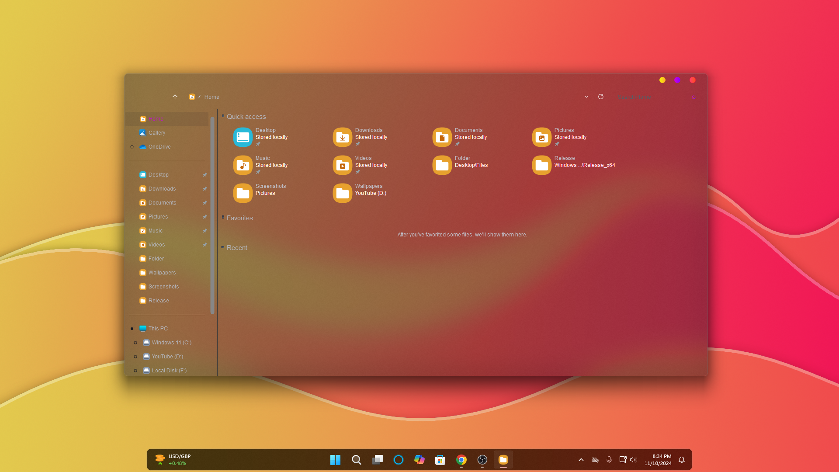The width and height of the screenshot is (839, 472).
Task: Open the Desktop quick access folder
Action: point(243,137)
